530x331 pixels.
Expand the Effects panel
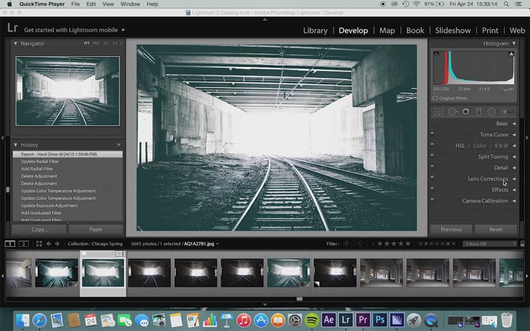pyautogui.click(x=514, y=190)
